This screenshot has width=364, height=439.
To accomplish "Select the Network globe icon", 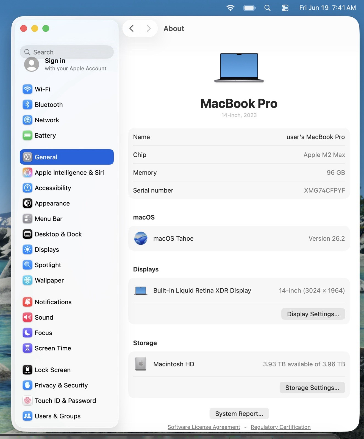I will click(27, 120).
